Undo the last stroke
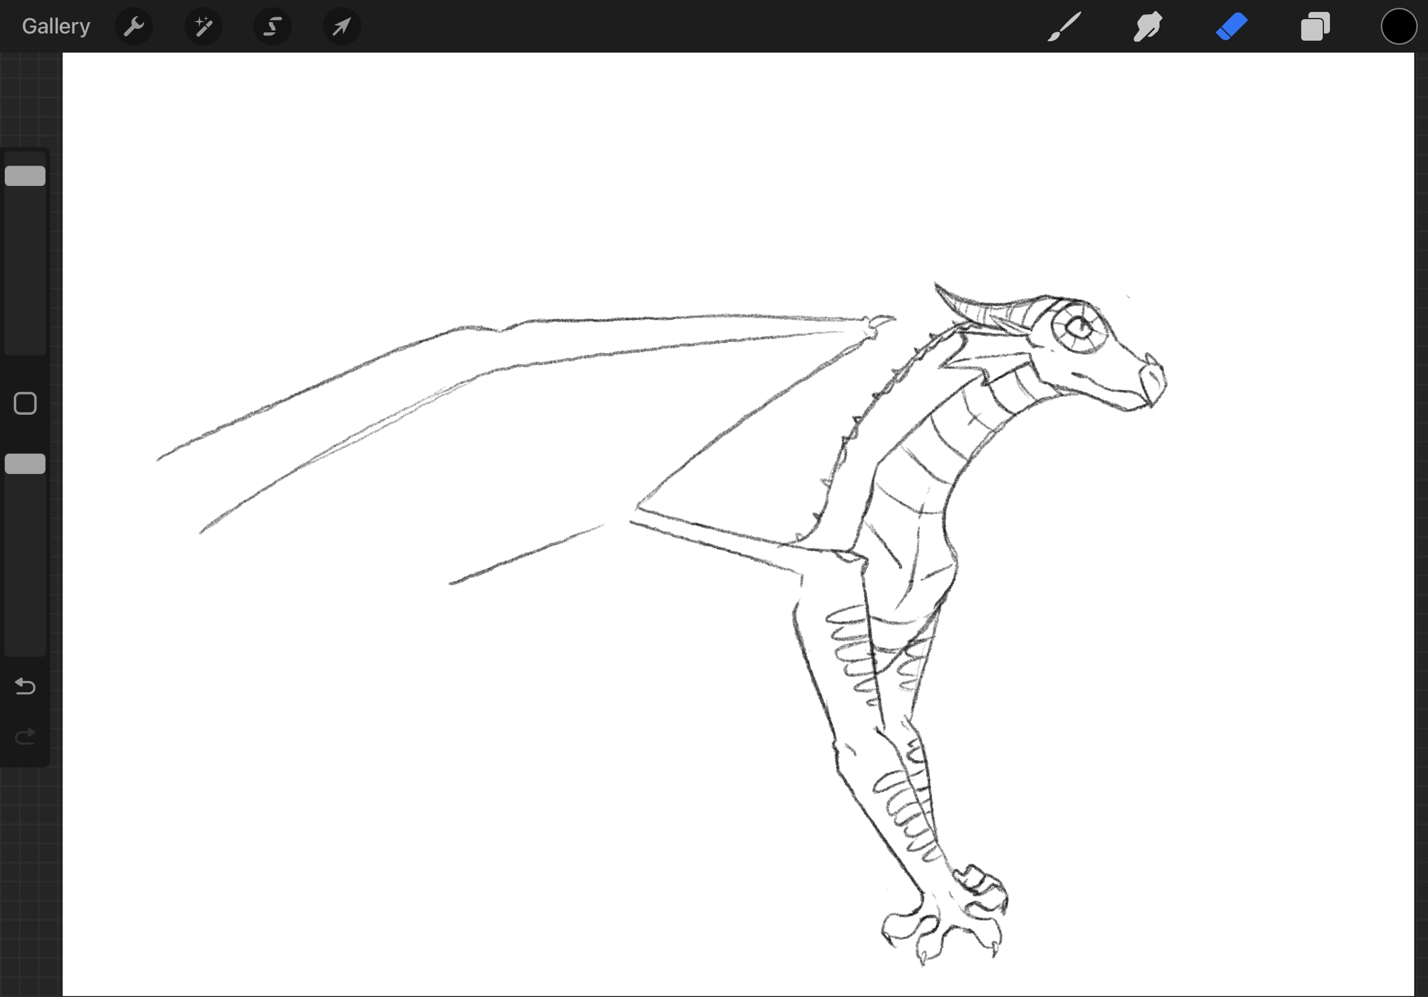The width and height of the screenshot is (1428, 997). (25, 686)
